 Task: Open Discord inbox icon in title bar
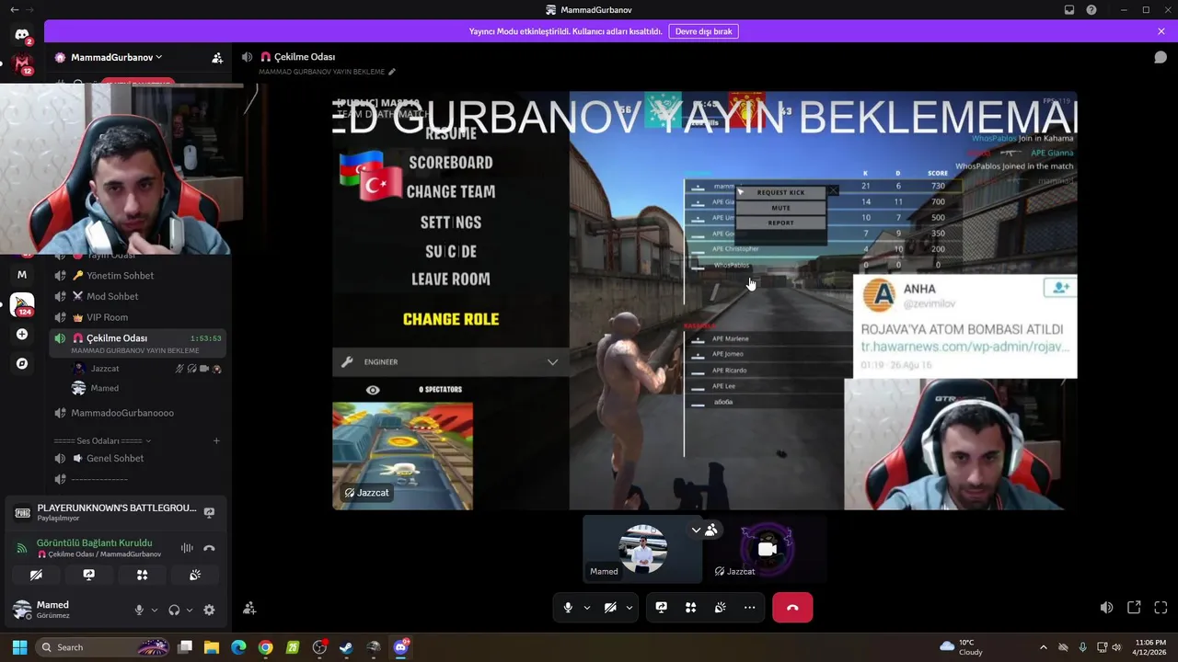[x=1069, y=10]
